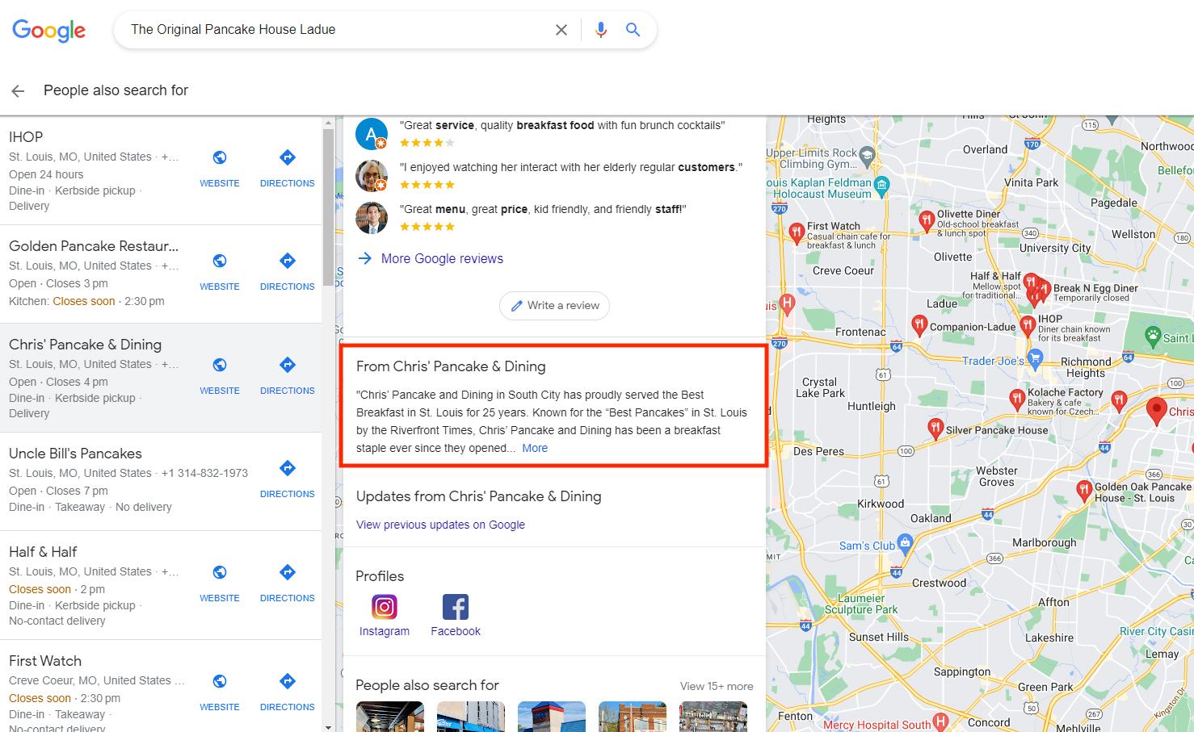Open the Instagram profile icon
The width and height of the screenshot is (1194, 732).
pyautogui.click(x=384, y=607)
